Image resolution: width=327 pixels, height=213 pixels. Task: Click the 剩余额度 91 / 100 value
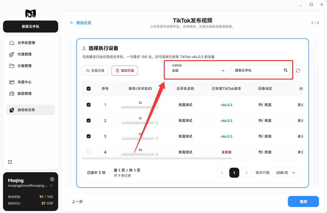point(46,197)
